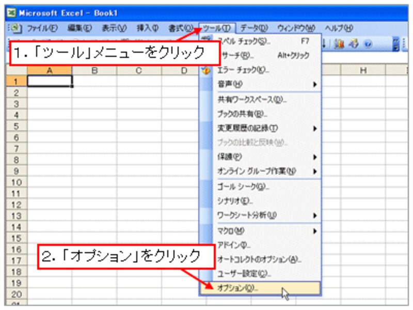Click the Microsoft Excel - Book1 title text

[x=68, y=13]
